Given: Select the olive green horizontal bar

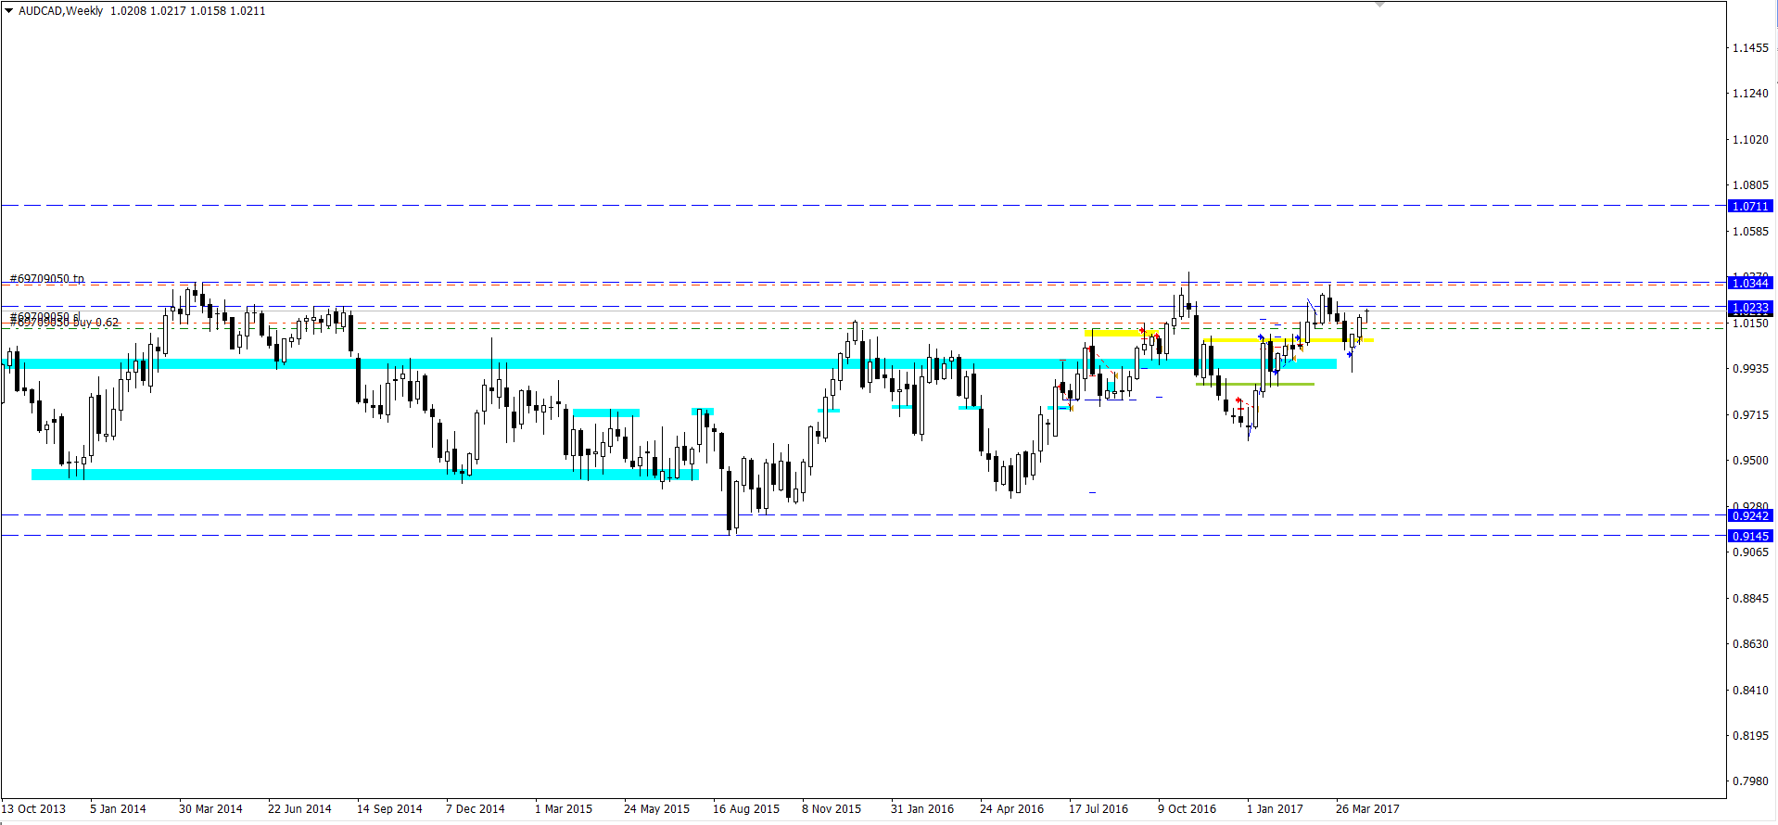Looking at the screenshot, I should coord(1255,384).
